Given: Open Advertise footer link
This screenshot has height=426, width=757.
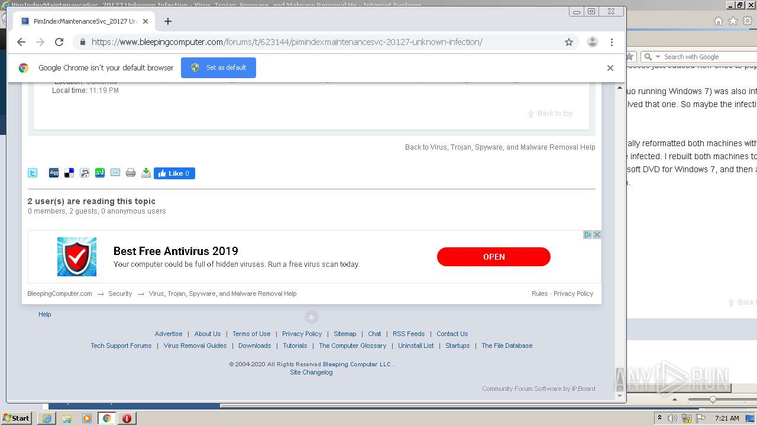Looking at the screenshot, I should point(169,334).
